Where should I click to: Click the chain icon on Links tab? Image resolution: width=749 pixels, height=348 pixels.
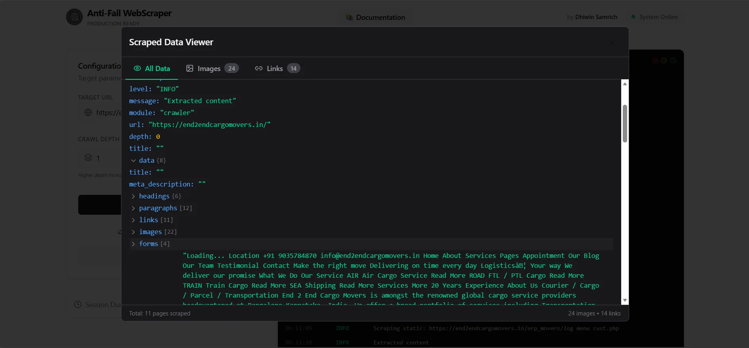pyautogui.click(x=259, y=68)
